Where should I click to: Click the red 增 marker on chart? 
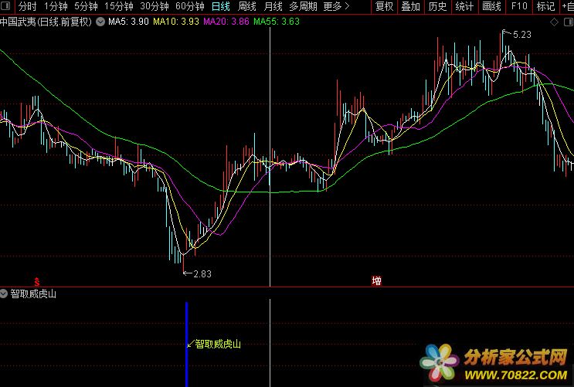click(x=376, y=280)
